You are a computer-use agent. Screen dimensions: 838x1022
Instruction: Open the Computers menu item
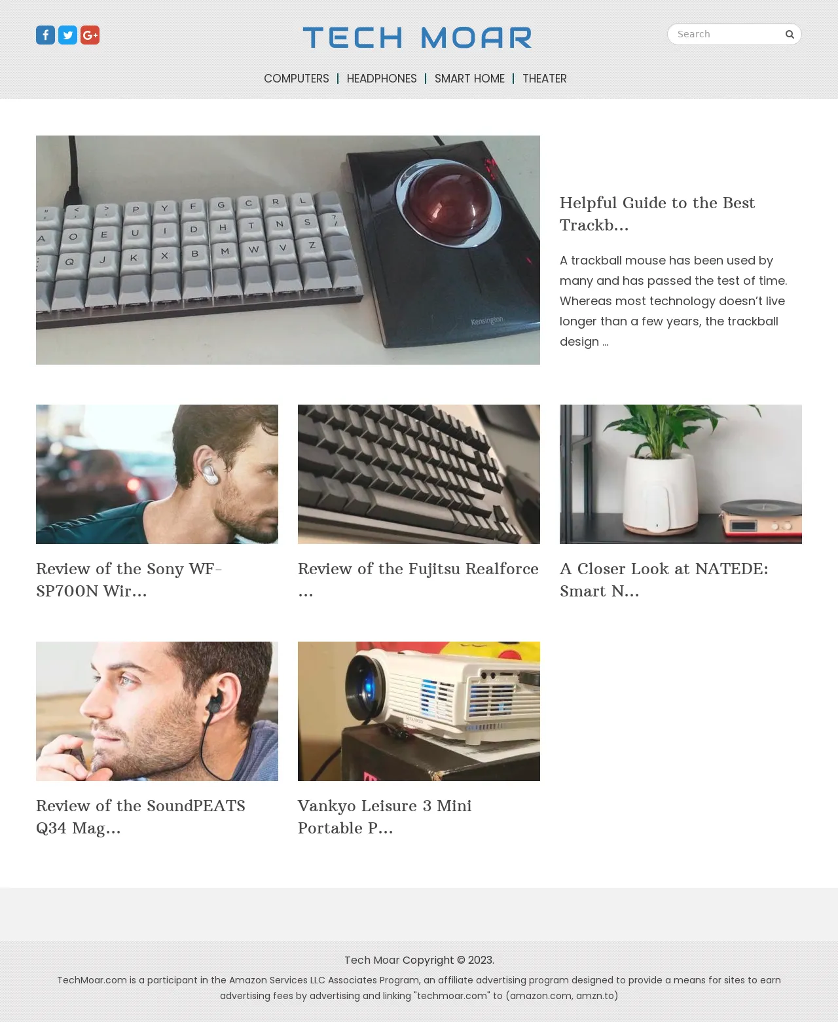coord(297,79)
